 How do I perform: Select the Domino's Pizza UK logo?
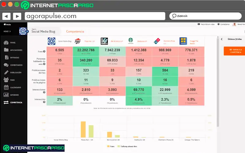(x=157, y=41)
